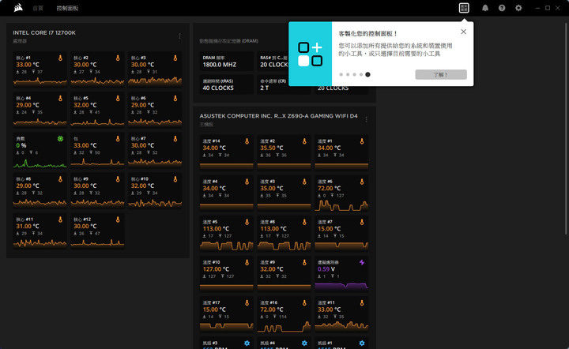Viewport: 569px width, 349px height.
Task: Select the 溫度 #3 35.00 °C tile
Action: [x=284, y=193]
